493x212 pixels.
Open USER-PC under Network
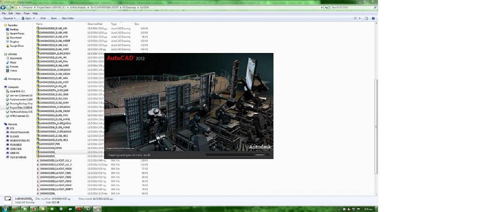[x=15, y=153]
